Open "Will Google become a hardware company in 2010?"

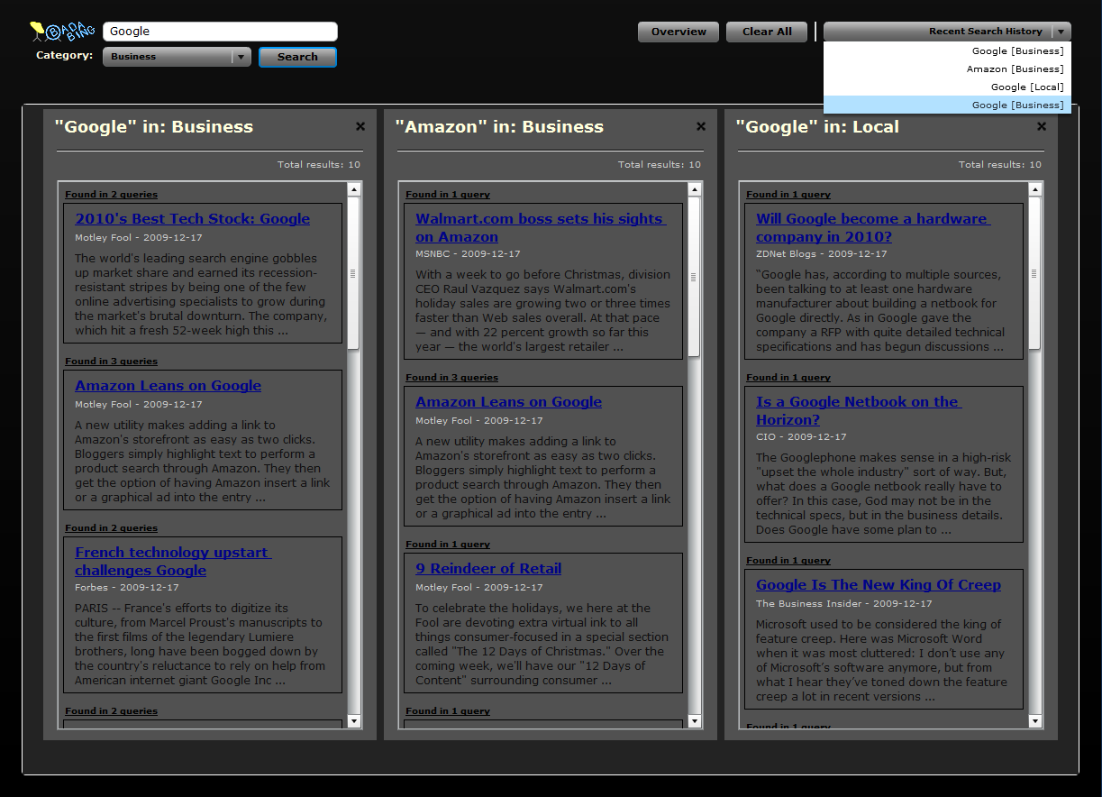tap(872, 227)
